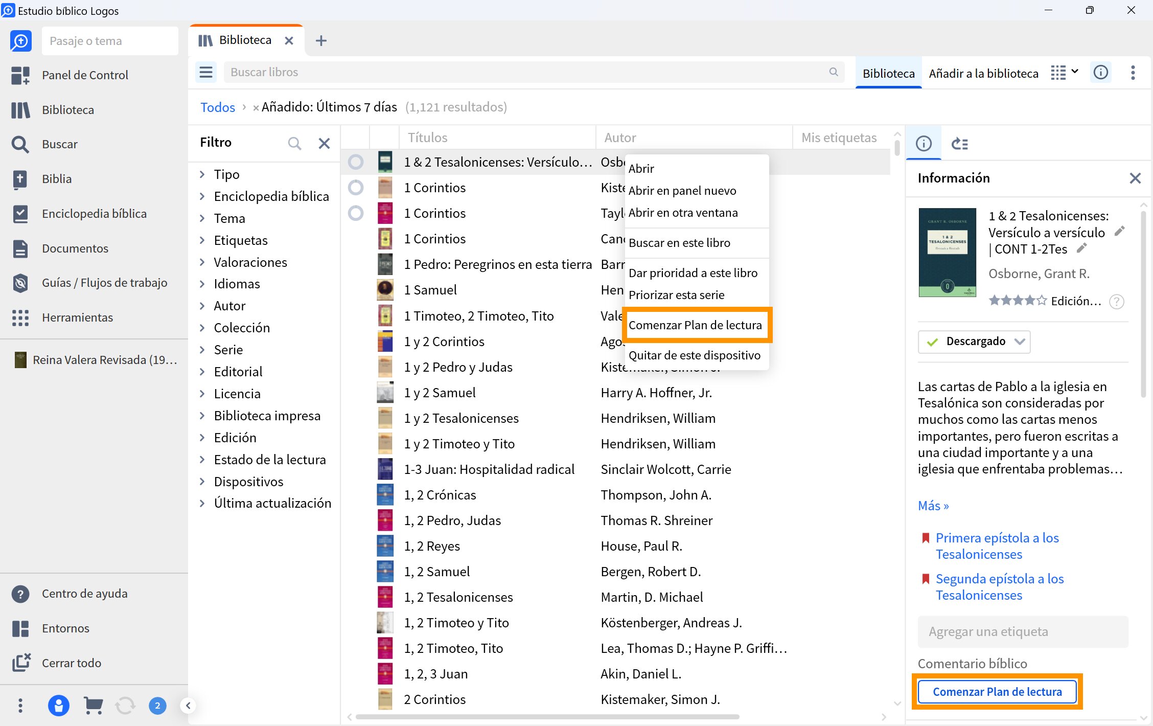Viewport: 1153px width, 726px height.
Task: Set the star rating of the book
Action: (x=1018, y=301)
